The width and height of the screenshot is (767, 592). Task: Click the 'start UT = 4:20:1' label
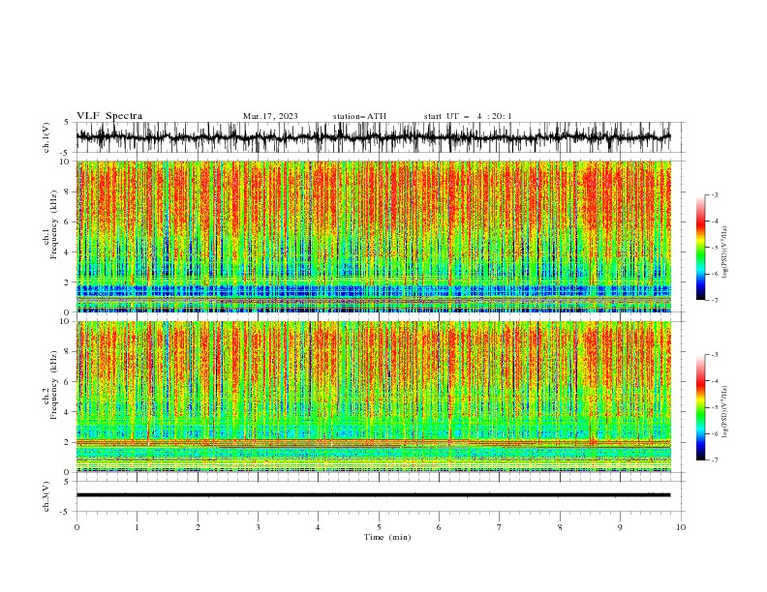pos(468,116)
